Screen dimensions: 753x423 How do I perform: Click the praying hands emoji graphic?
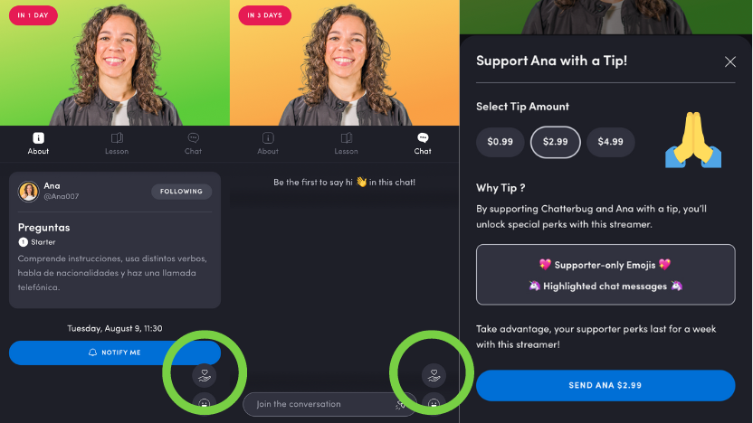(x=693, y=140)
